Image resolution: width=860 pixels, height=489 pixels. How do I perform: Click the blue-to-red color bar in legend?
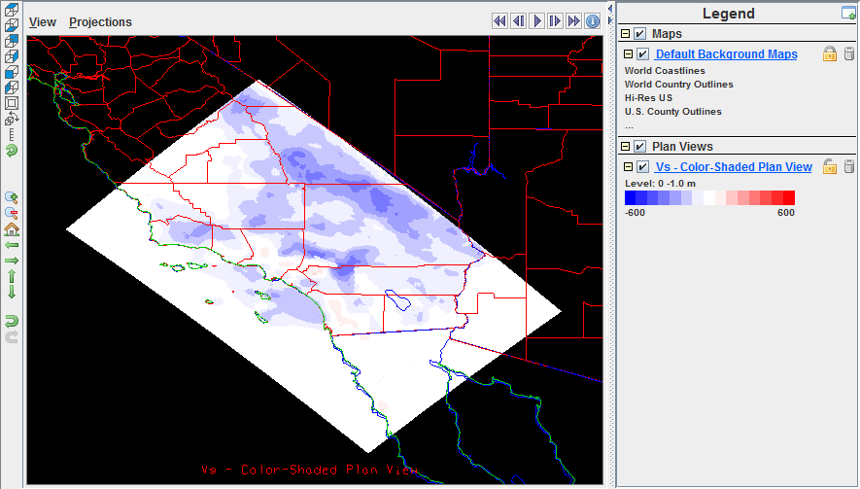[x=709, y=197]
